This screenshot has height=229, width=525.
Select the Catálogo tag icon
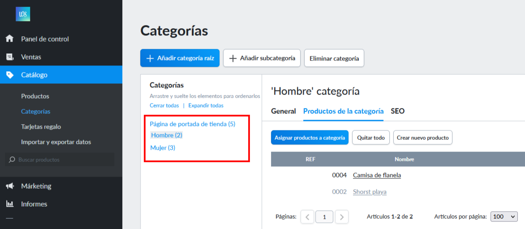click(10, 75)
